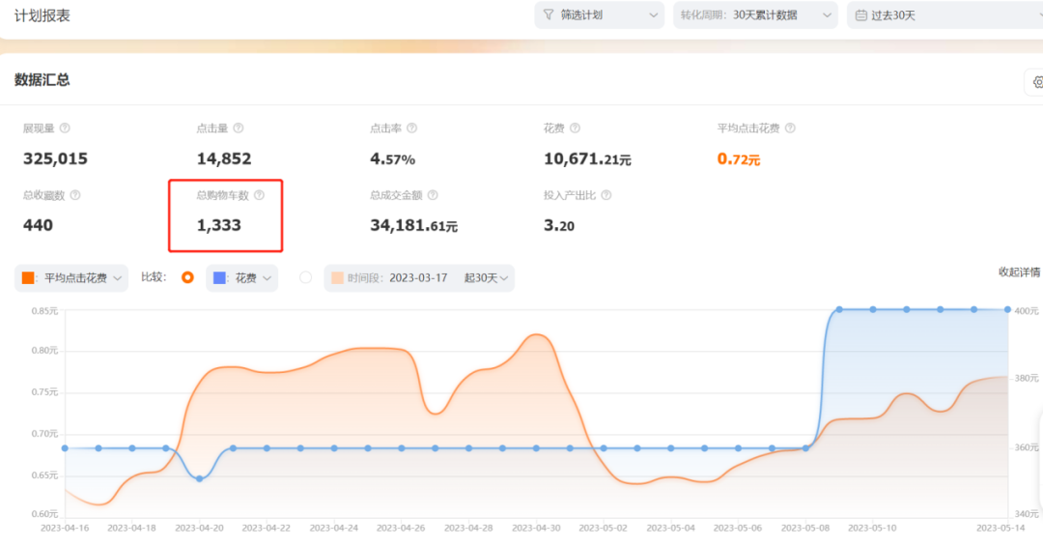The width and height of the screenshot is (1043, 546).
Task: Click 收起详情 to collapse the chart
Action: (x=1019, y=273)
